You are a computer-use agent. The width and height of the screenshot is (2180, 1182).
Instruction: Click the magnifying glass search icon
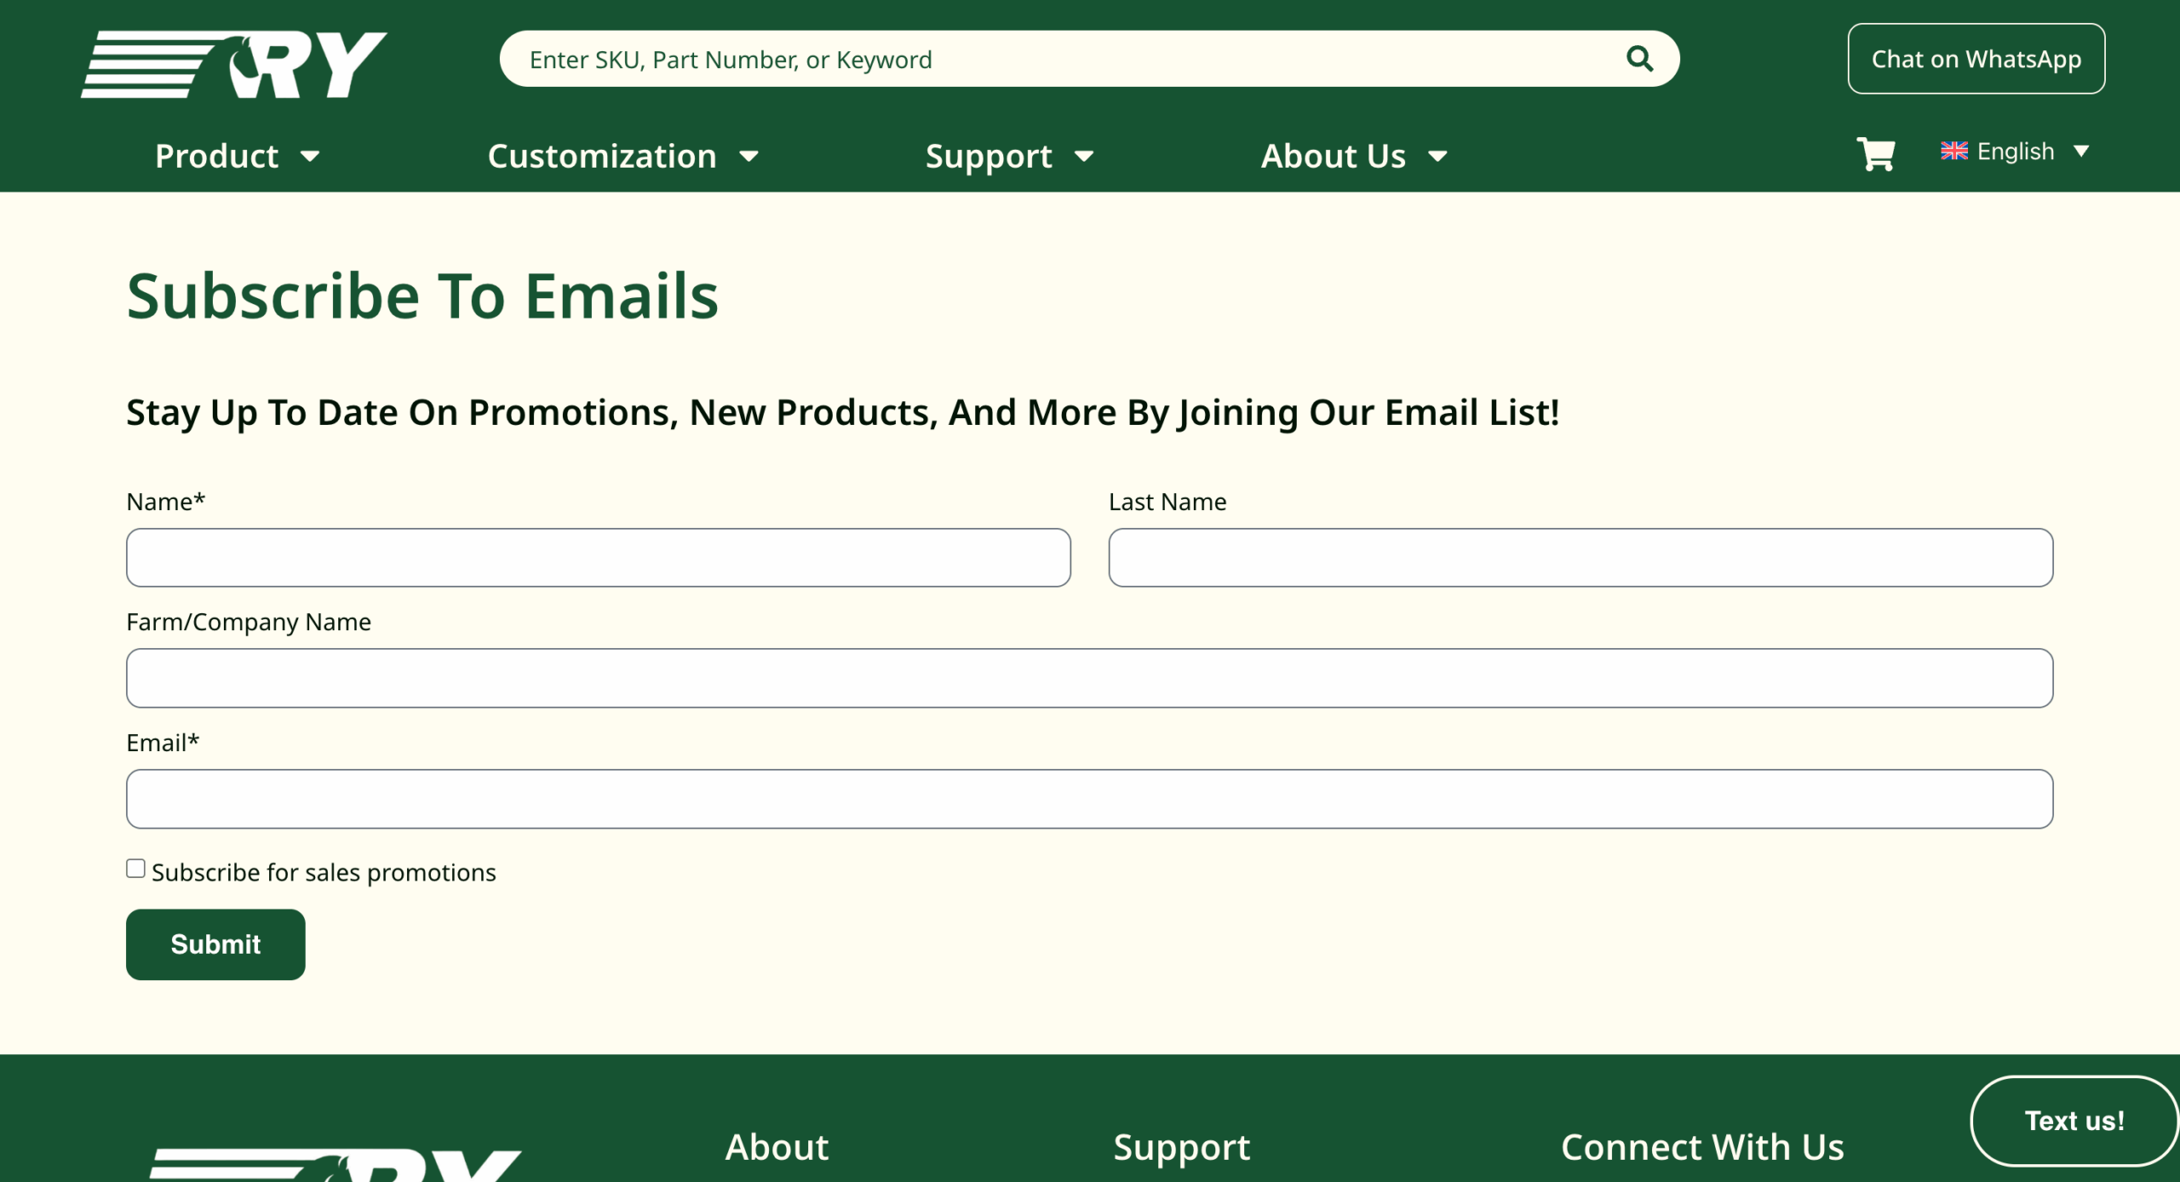click(x=1639, y=59)
